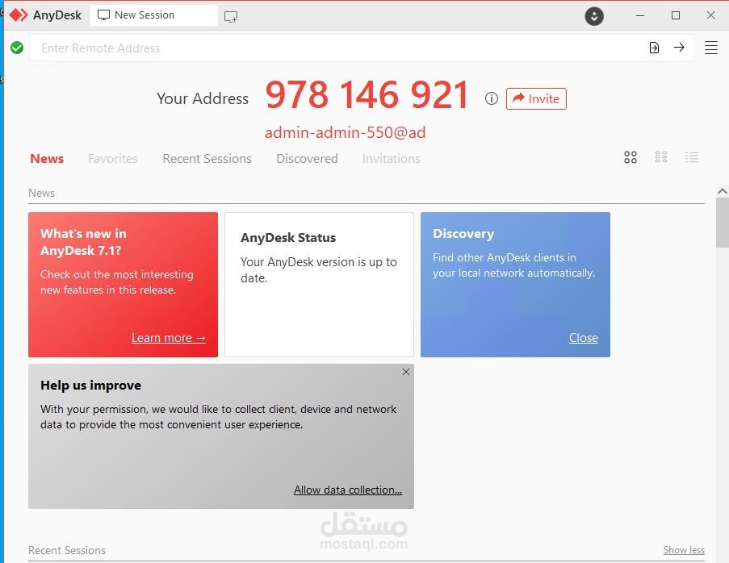
Task: Maximize the AnyDesk window
Action: tap(676, 15)
